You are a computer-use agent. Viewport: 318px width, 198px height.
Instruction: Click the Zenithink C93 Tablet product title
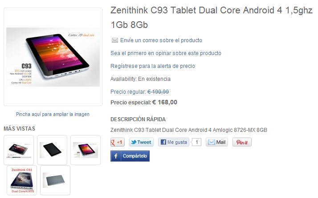point(212,17)
